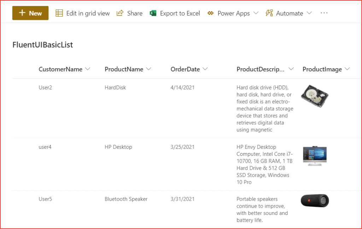Open the OrderDate column chevron

pyautogui.click(x=205, y=69)
